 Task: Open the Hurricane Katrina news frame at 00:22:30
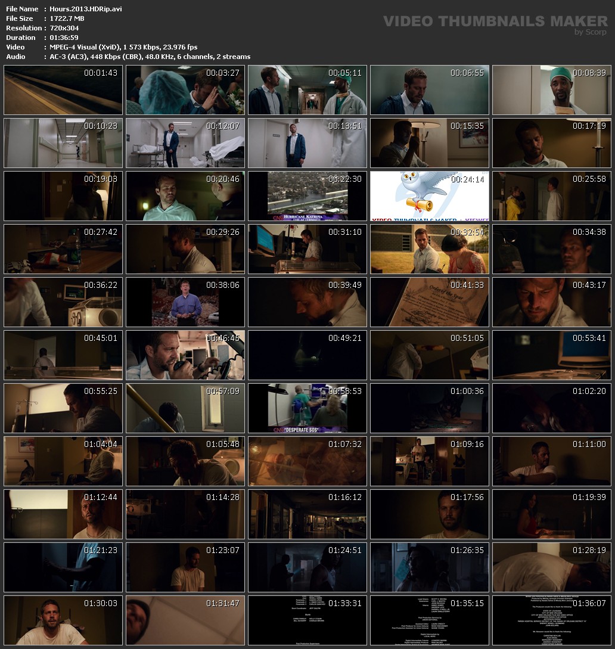point(307,196)
